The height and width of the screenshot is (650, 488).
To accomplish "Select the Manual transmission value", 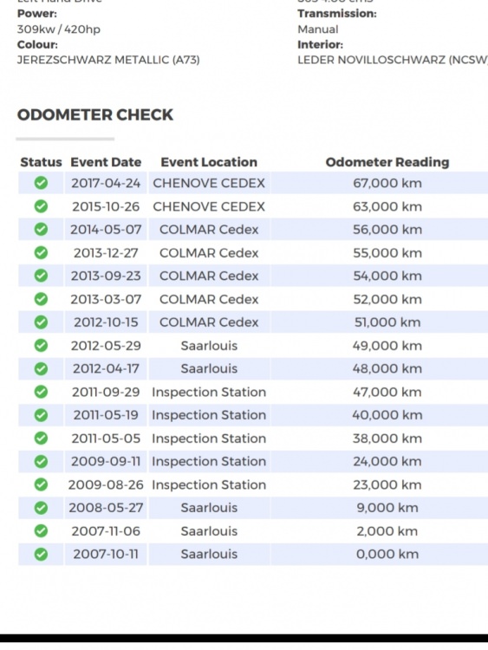I will (318, 29).
